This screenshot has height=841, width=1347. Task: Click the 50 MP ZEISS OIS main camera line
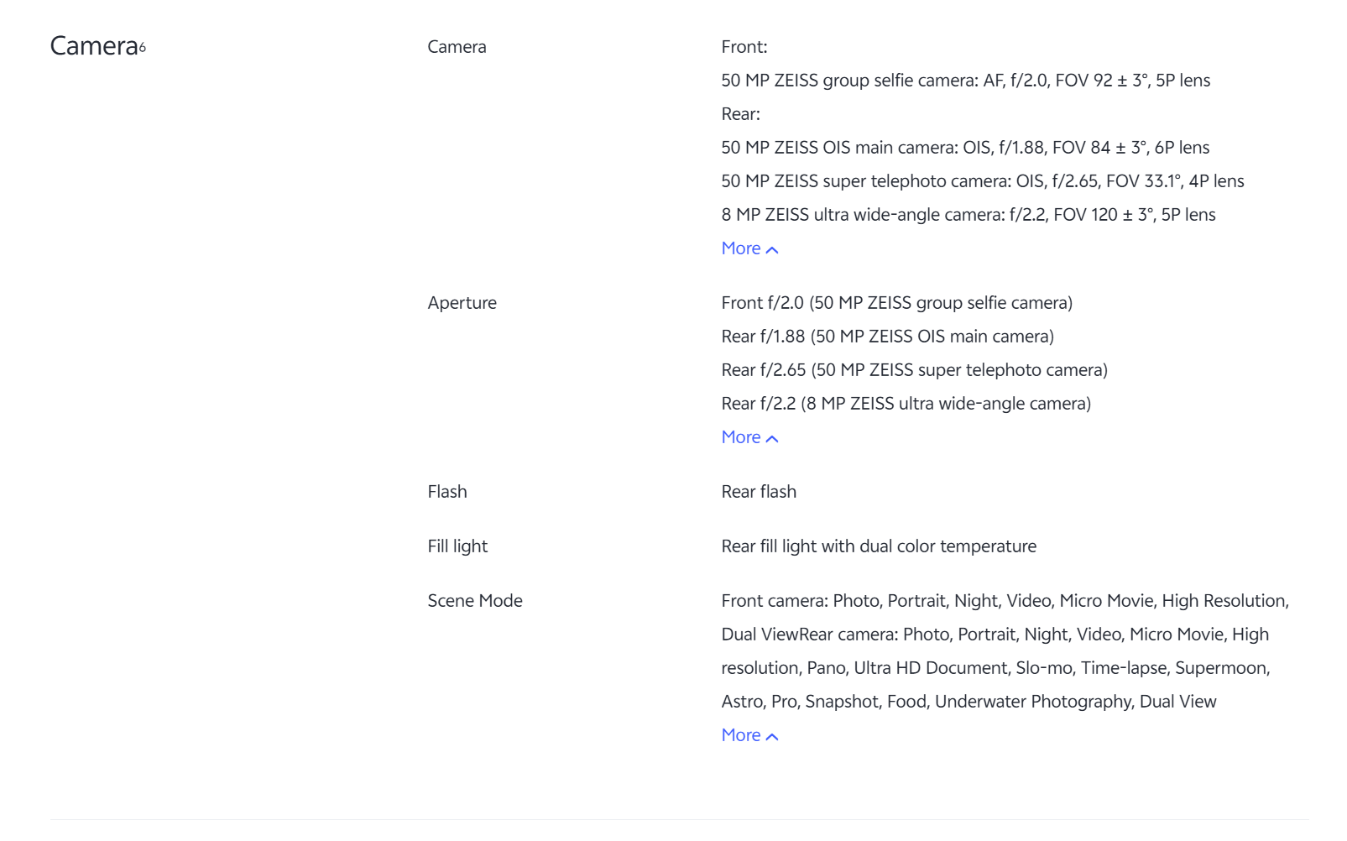965,148
